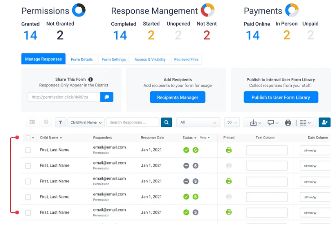Click the filter funnel icon
This screenshot has width=333, height=229.
60,122
